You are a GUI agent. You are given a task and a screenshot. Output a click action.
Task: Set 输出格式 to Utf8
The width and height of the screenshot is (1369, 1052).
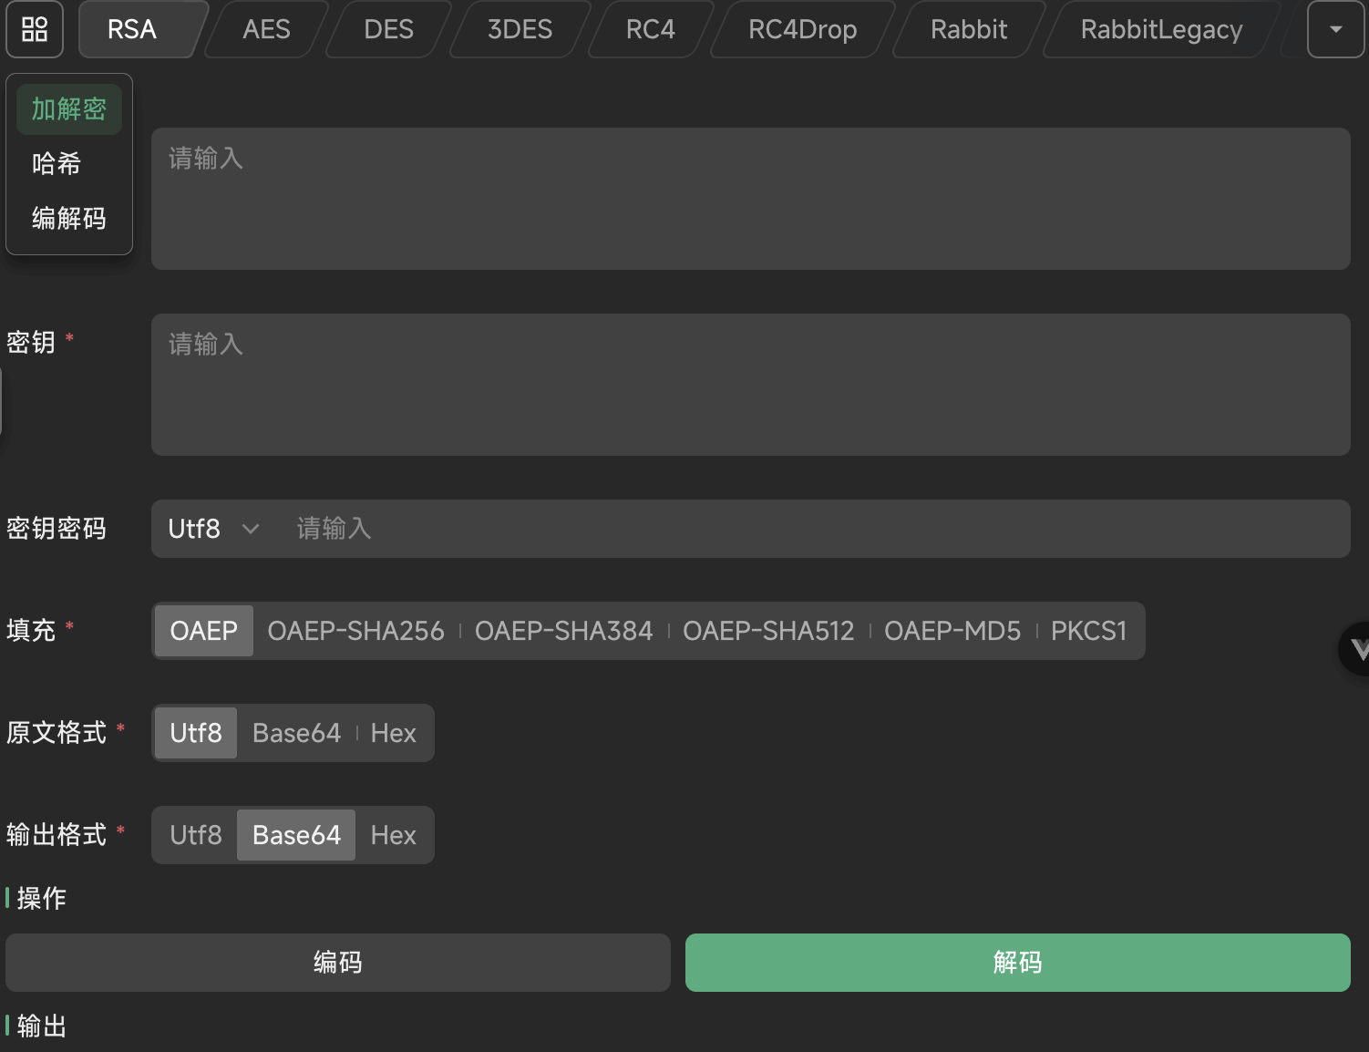pos(195,834)
